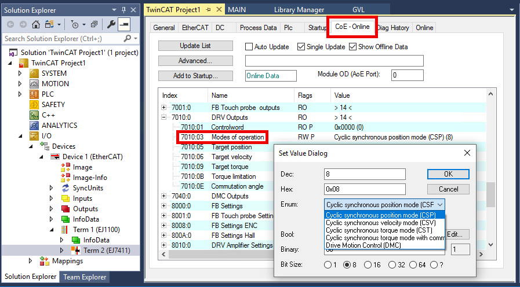Uncheck the Single Update checkbox
Screen dimensions: 520x287
coord(301,47)
